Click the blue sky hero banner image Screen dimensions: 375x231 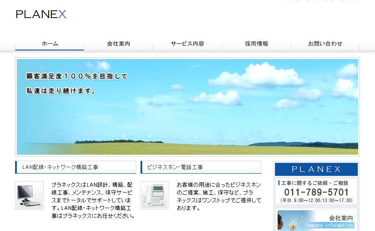(187, 107)
